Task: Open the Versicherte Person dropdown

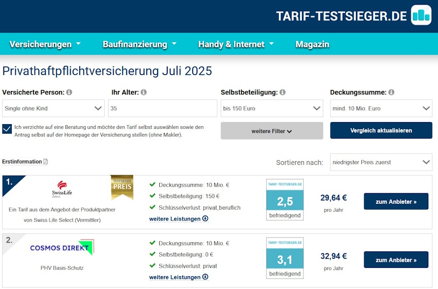Action: [x=53, y=109]
